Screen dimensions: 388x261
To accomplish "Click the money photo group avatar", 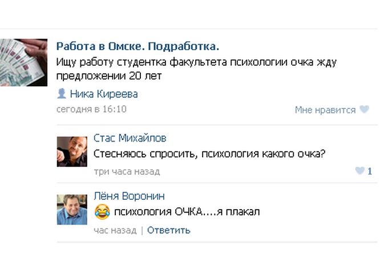I will 23,62.
